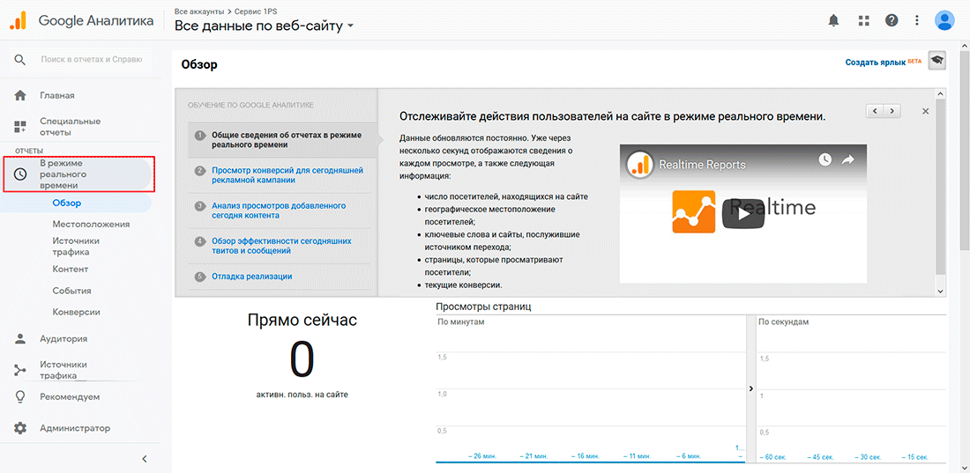Focus the Поиск в отчетах и Справке field
This screenshot has width=970, height=473.
(x=91, y=59)
